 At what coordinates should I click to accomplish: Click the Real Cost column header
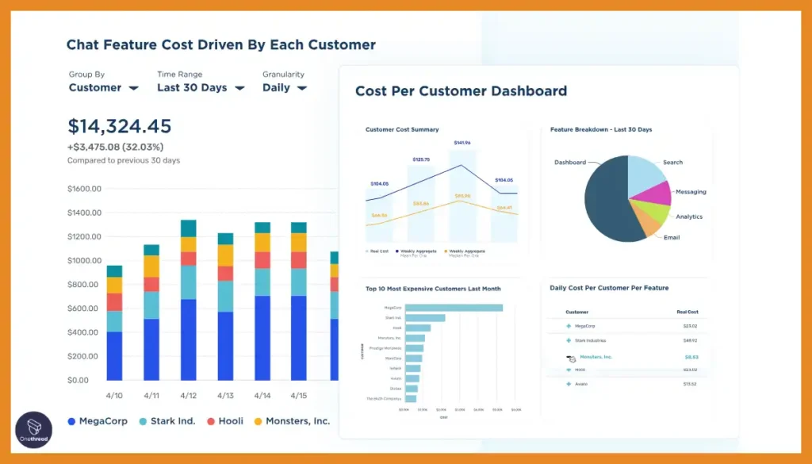coord(688,312)
